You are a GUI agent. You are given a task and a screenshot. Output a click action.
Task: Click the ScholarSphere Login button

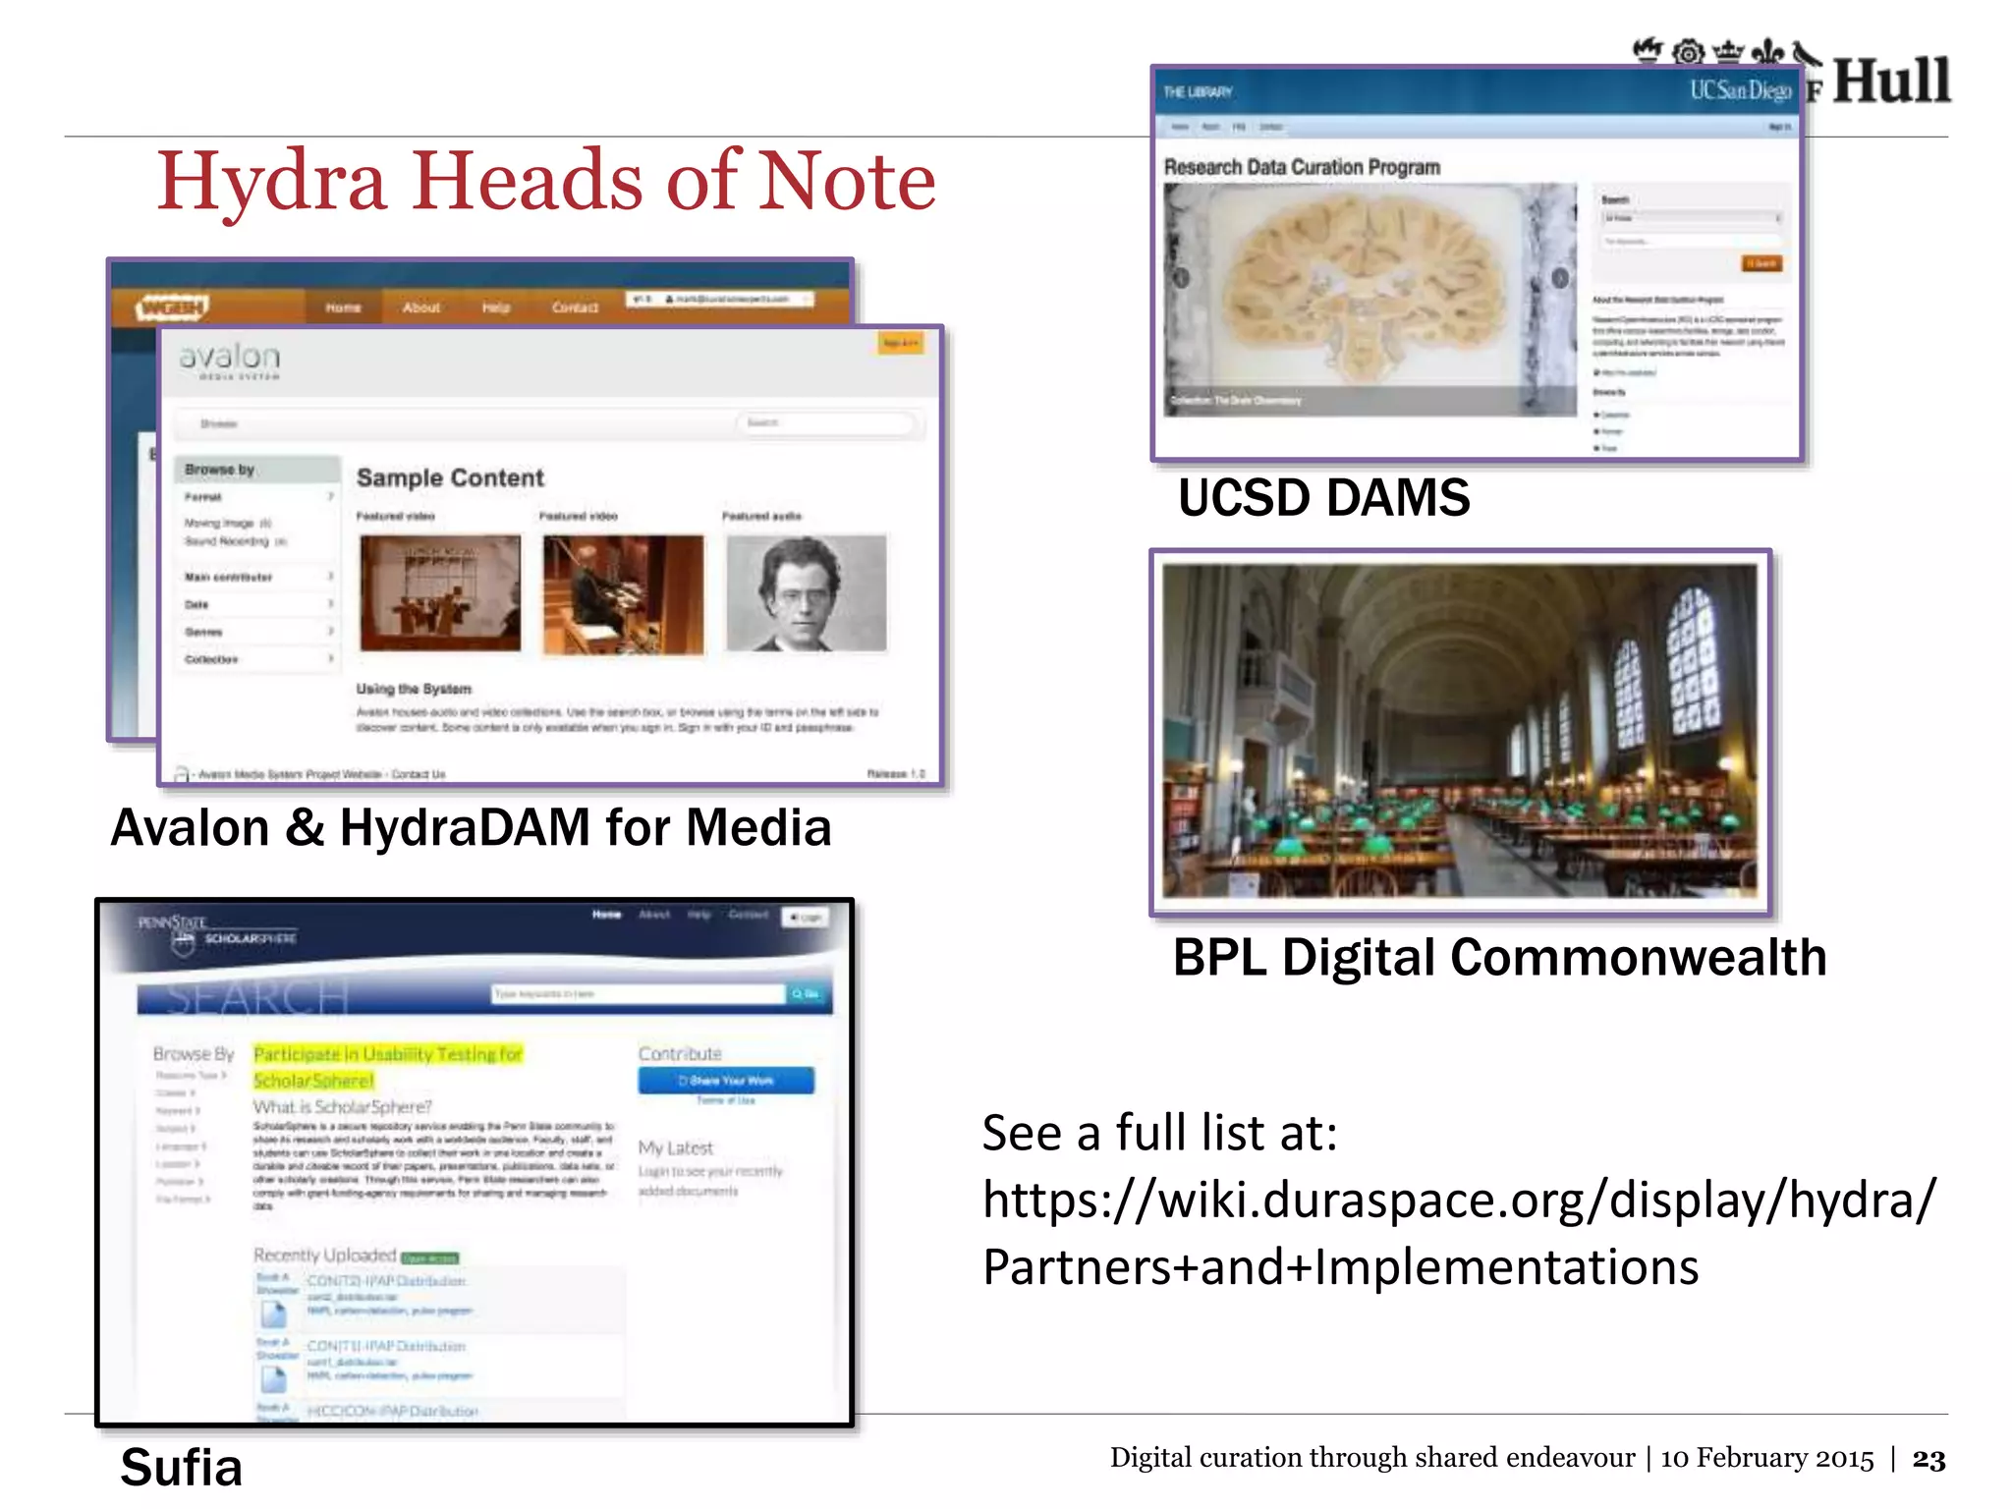(x=806, y=918)
